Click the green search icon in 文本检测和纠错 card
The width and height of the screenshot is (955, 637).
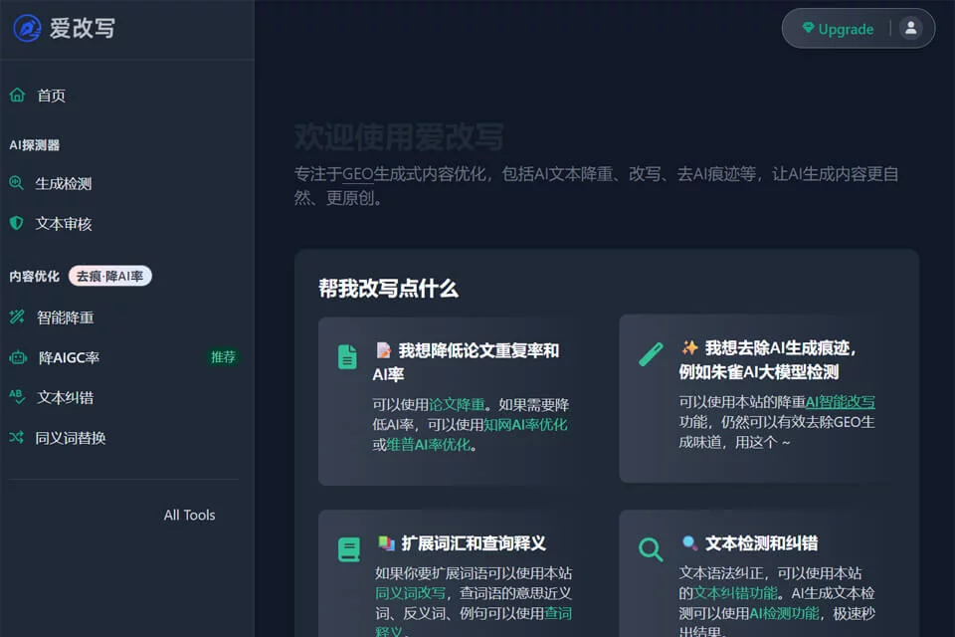pos(651,549)
